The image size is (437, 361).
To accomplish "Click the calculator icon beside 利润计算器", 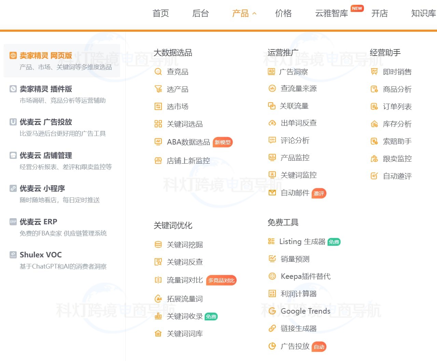I will 272,294.
